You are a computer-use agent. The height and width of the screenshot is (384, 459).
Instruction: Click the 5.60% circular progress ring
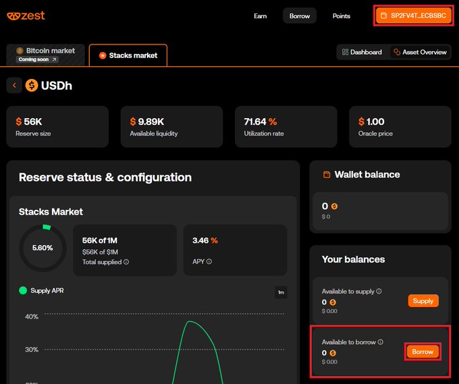(43, 248)
